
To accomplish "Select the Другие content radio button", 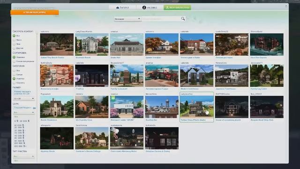I will coord(14,48).
